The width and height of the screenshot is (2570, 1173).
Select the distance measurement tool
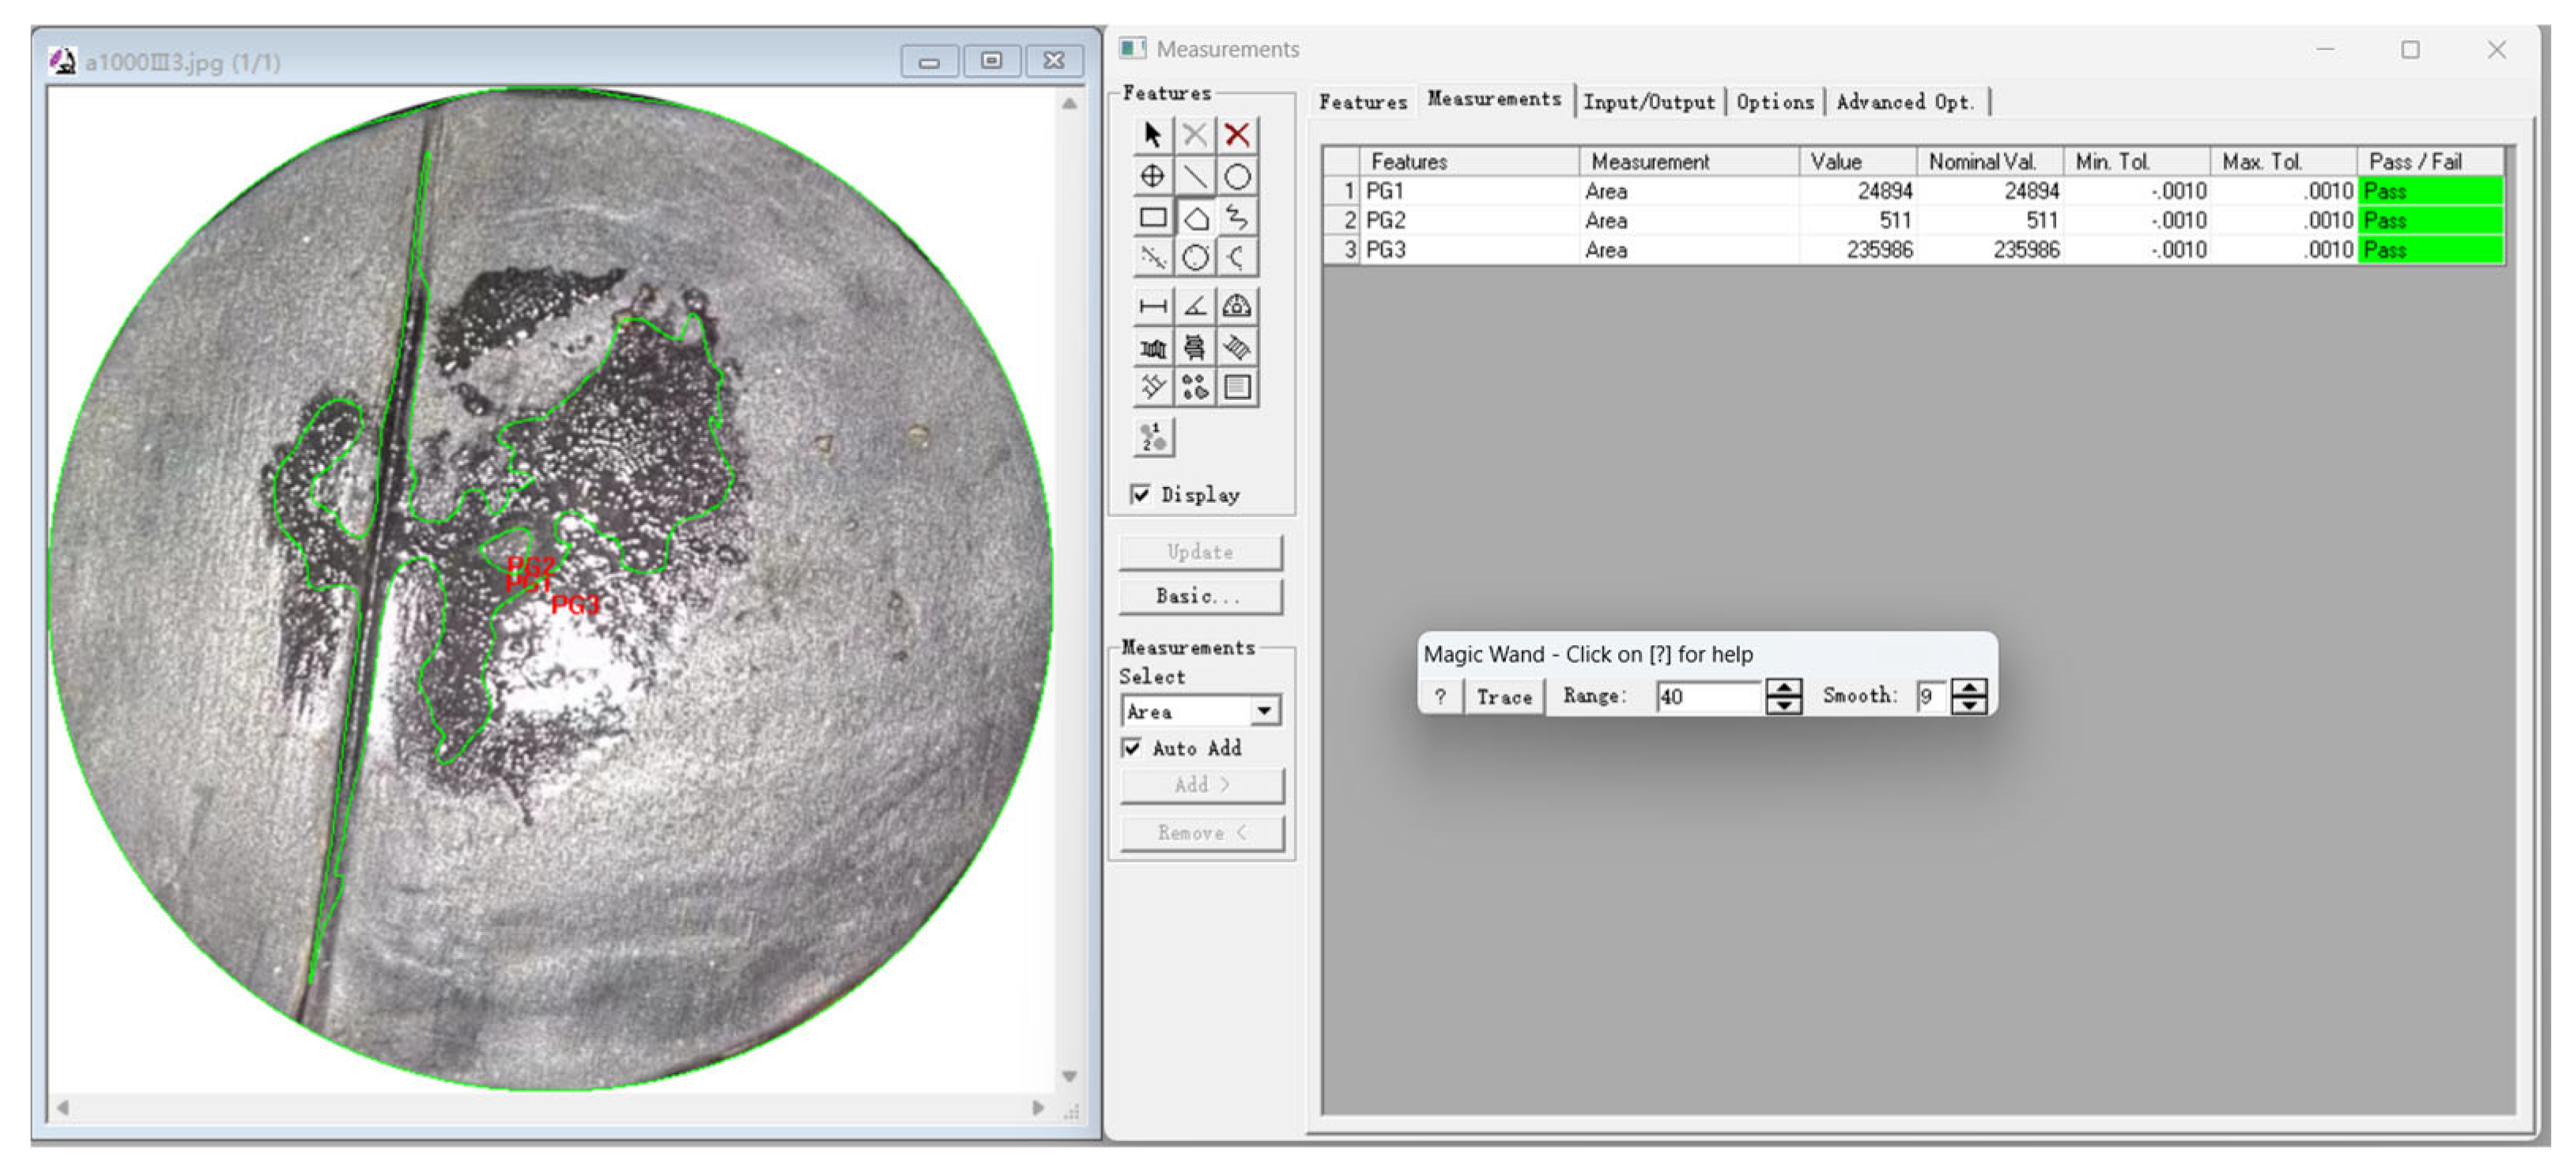[1153, 306]
